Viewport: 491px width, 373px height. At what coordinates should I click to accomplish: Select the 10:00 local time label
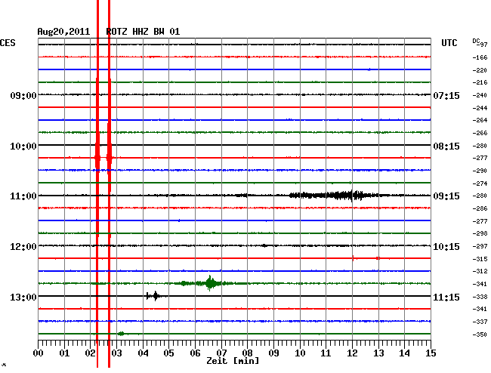[x=23, y=146]
